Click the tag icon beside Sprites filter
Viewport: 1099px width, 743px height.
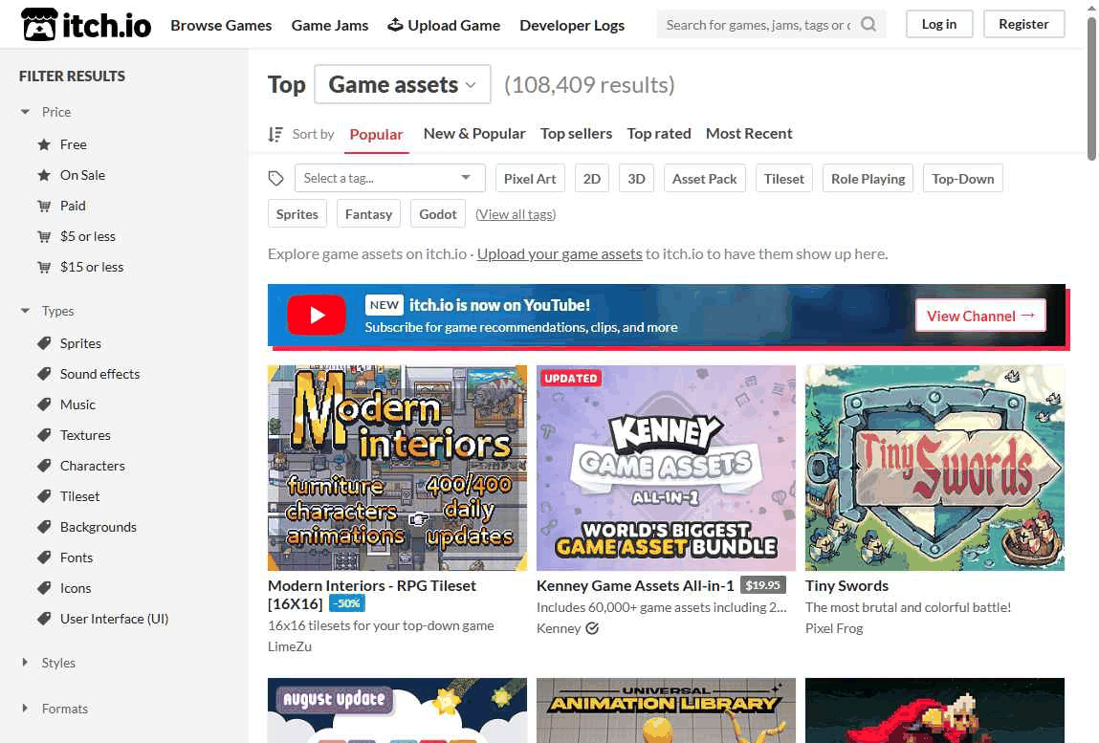44,342
